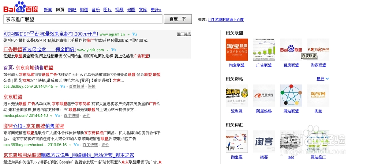Click the 推广链接 label
The width and height of the screenshot is (366, 164).
tap(184, 34)
